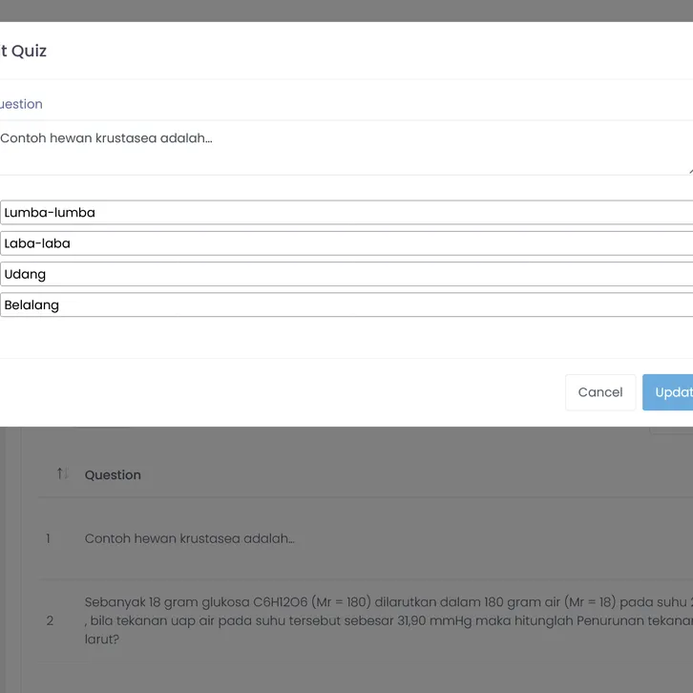Click the partially visible button above table
This screenshot has height=693, width=693.
pos(671,430)
